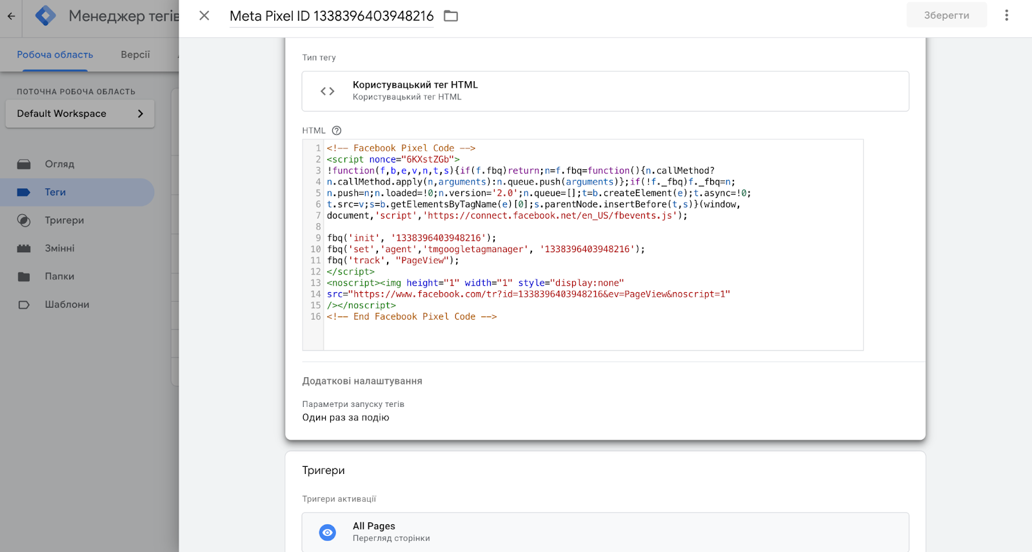Click the Теги tag icon
The width and height of the screenshot is (1032, 552).
click(x=24, y=192)
